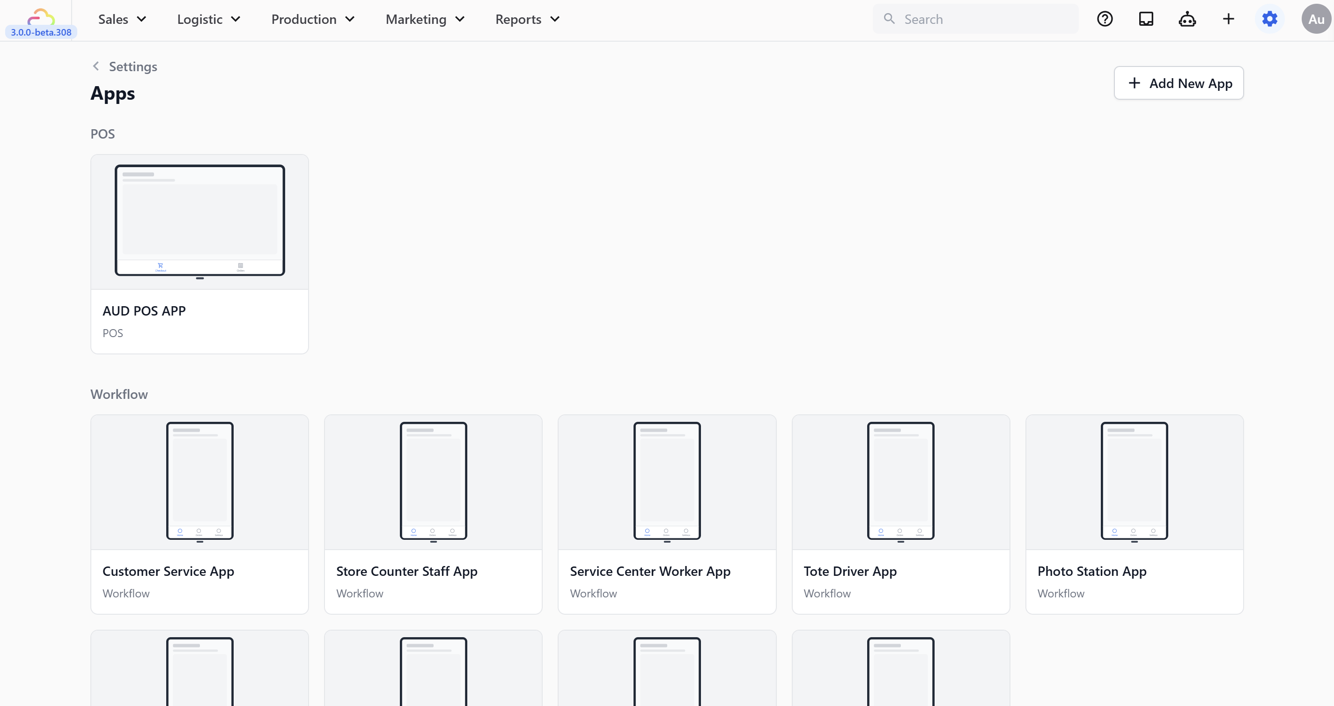Click the Workflow section heading
1334x706 pixels.
(x=119, y=395)
